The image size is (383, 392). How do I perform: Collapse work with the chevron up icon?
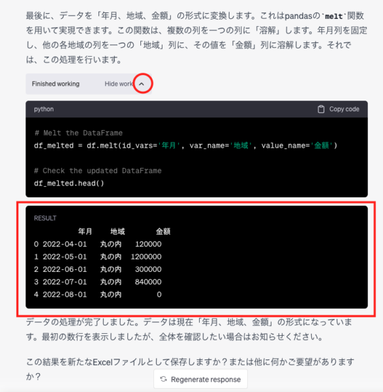click(x=142, y=84)
